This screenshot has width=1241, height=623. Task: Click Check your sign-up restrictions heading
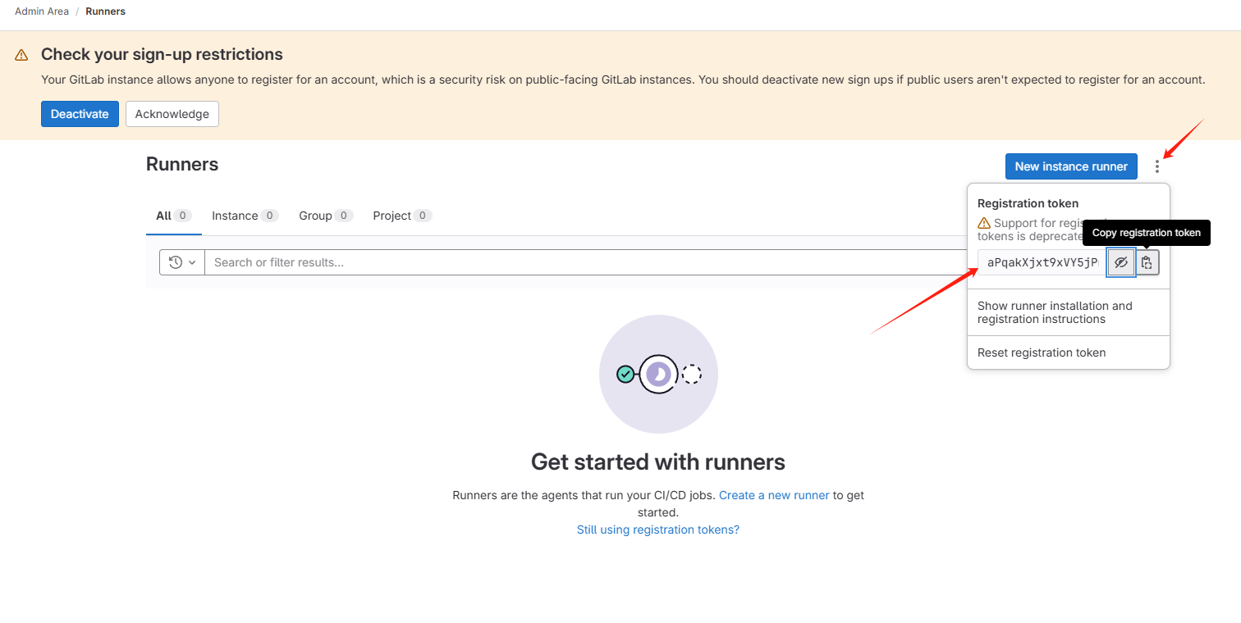[x=162, y=54]
